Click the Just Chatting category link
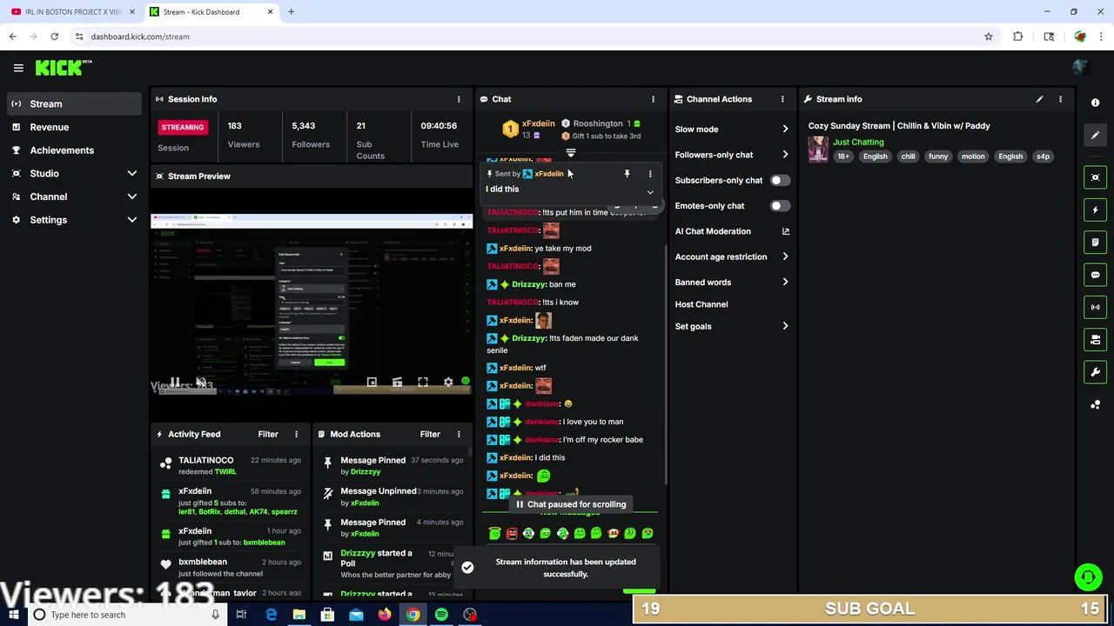 point(858,142)
